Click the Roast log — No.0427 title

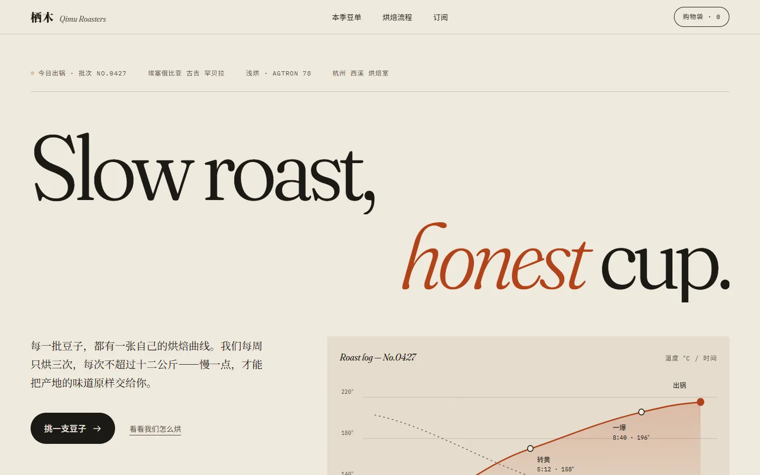[x=378, y=357]
